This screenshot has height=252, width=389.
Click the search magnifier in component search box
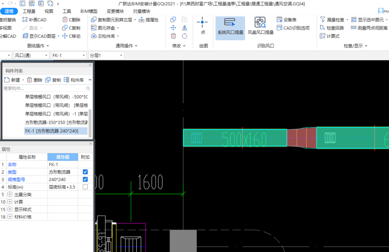tap(88, 88)
